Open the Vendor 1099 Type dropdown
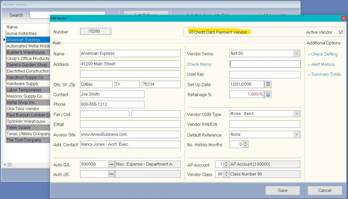The image size is (348, 199). coord(296,114)
